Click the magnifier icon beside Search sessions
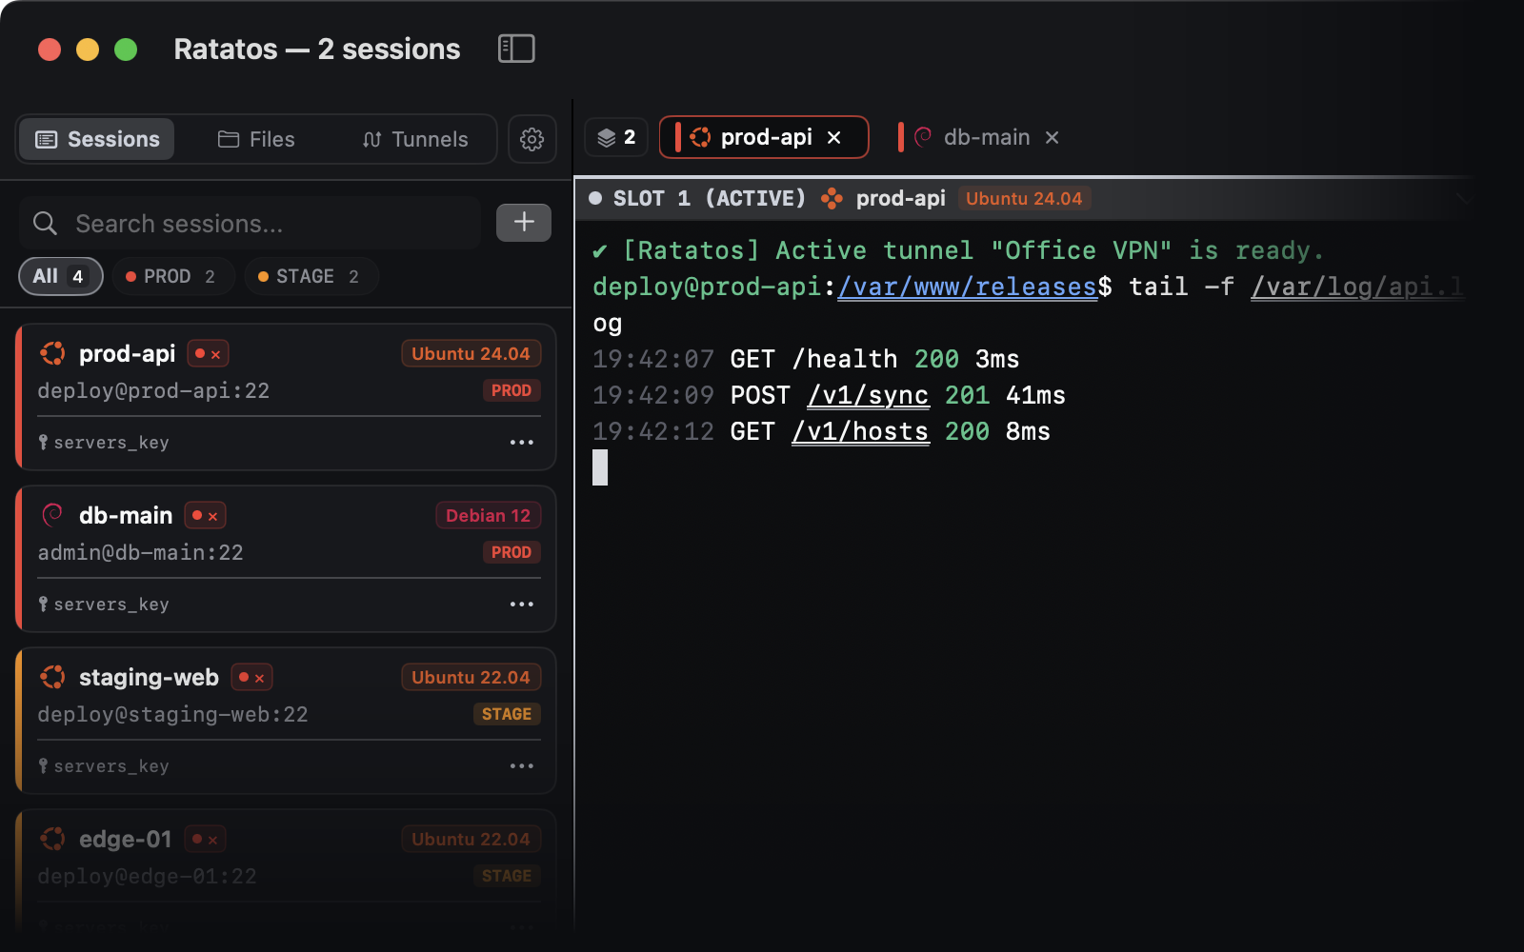 point(45,224)
